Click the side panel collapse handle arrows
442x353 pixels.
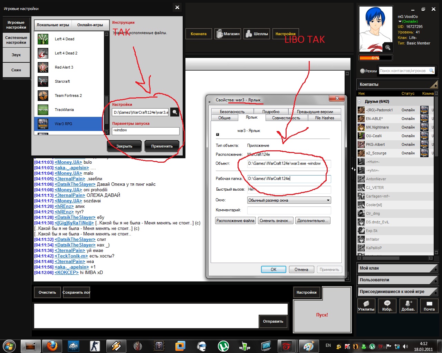pyautogui.click(x=353, y=169)
